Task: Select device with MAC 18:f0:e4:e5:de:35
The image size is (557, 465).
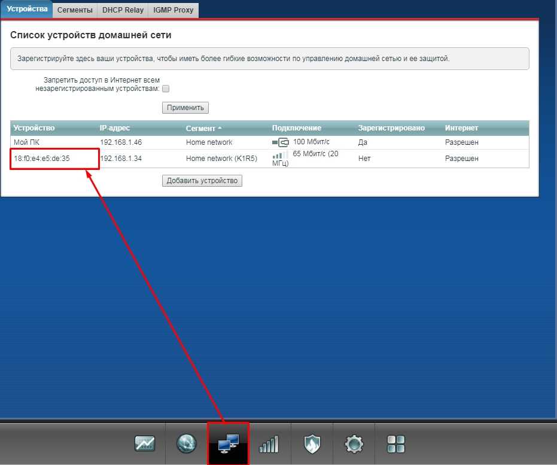Action: (41, 159)
